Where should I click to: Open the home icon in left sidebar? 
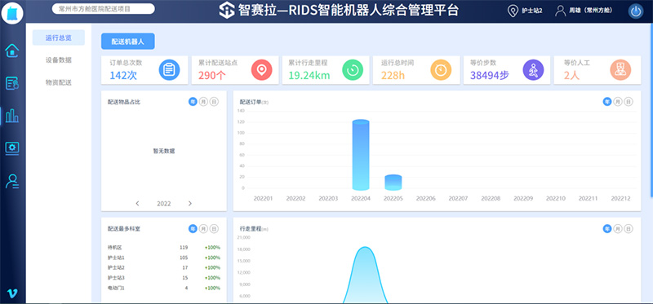(12, 51)
